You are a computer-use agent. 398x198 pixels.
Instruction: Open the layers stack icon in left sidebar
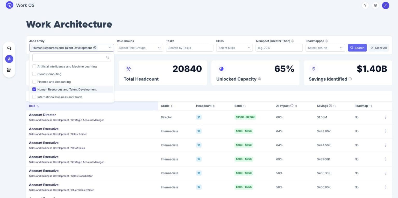[x=9, y=70]
